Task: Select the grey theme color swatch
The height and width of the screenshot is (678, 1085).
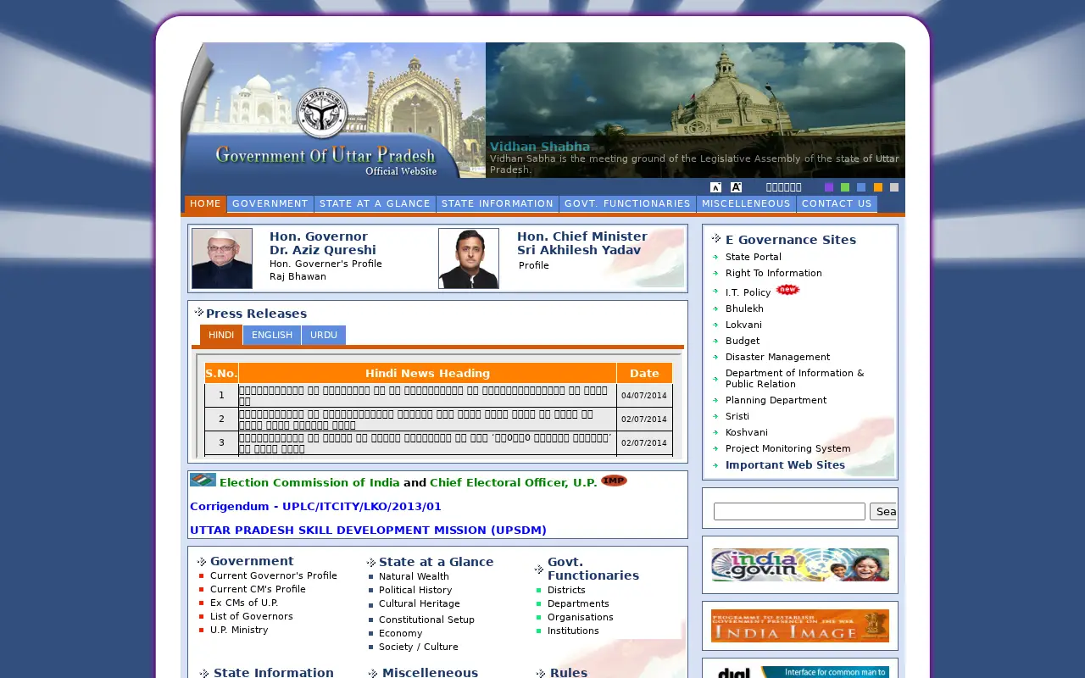Action: [x=894, y=187]
